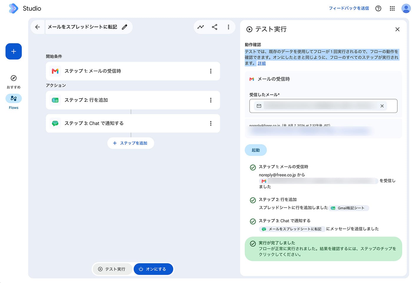
Task: Open the activity graph icon
Action: (201, 27)
